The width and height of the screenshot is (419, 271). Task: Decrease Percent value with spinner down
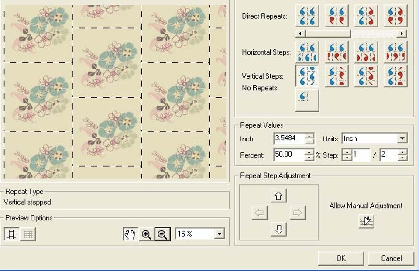[309, 158]
